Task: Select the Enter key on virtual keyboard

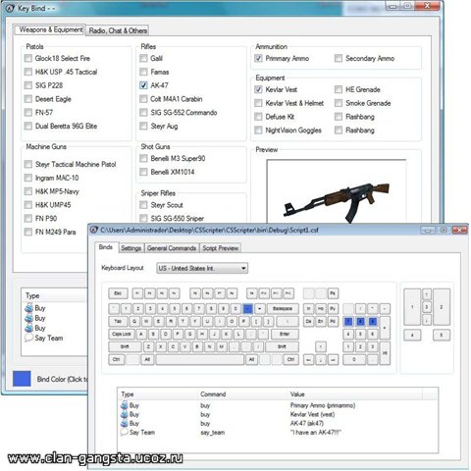Action: 285,334
